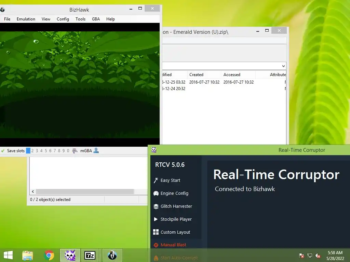Select save slot 7 in BizHawk
350x262 pixels.
(55, 150)
